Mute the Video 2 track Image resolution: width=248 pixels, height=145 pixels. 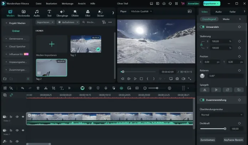pyautogui.click(x=17, y=117)
